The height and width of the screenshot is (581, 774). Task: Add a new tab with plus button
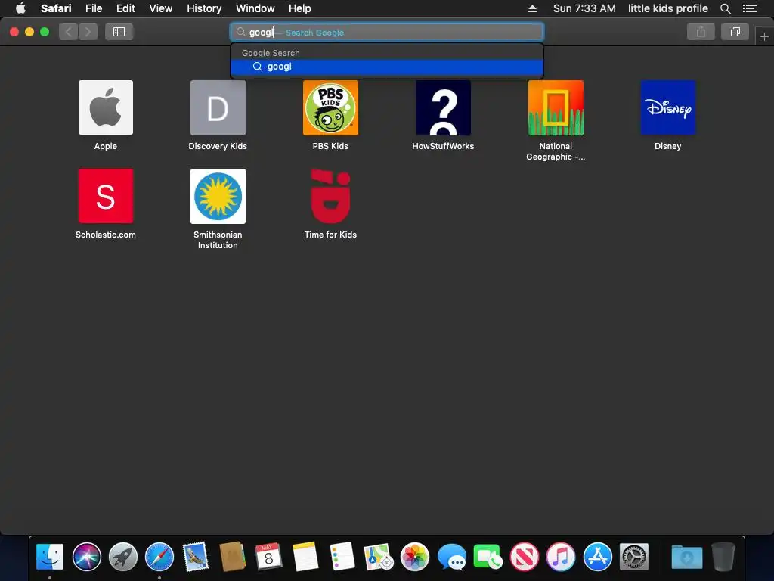click(x=764, y=36)
